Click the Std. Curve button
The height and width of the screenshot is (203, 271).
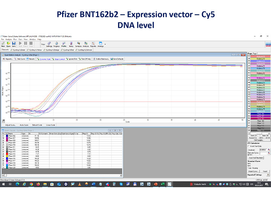click(20, 59)
